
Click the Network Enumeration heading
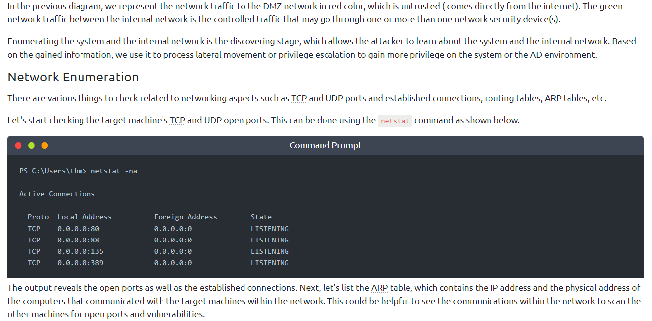(73, 77)
